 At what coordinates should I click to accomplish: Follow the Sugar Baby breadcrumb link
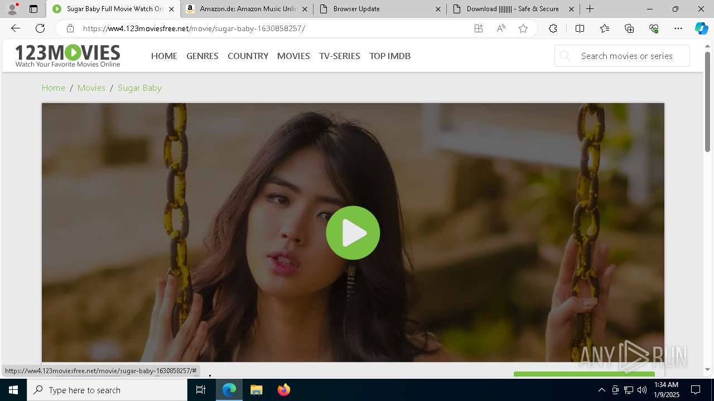coord(140,87)
